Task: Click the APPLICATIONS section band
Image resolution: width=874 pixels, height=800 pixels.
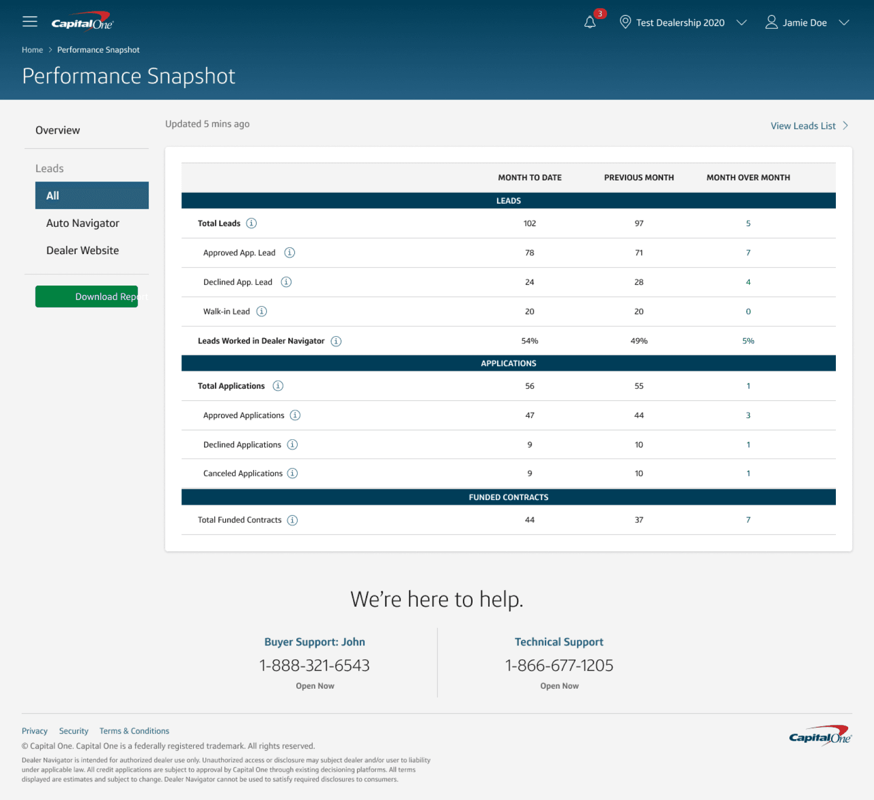Action: coord(509,363)
